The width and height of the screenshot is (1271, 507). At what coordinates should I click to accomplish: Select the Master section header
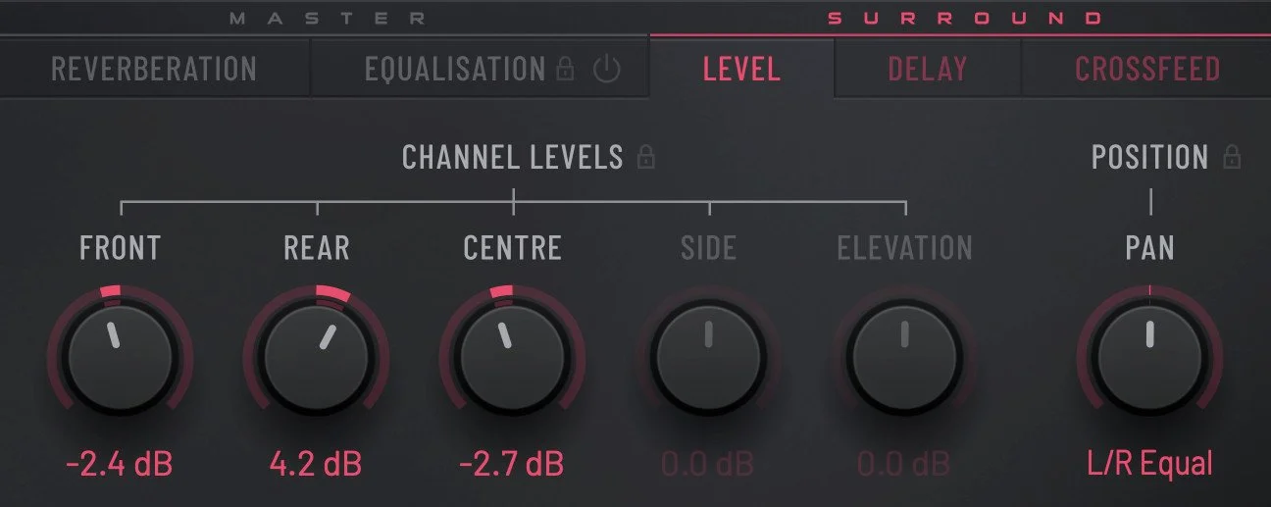(x=328, y=18)
